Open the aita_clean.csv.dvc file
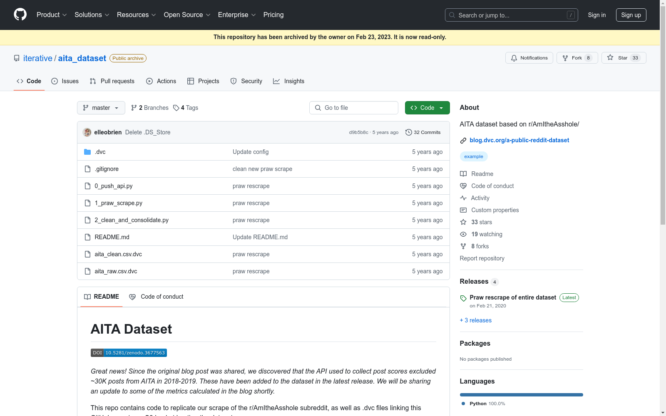 118,254
